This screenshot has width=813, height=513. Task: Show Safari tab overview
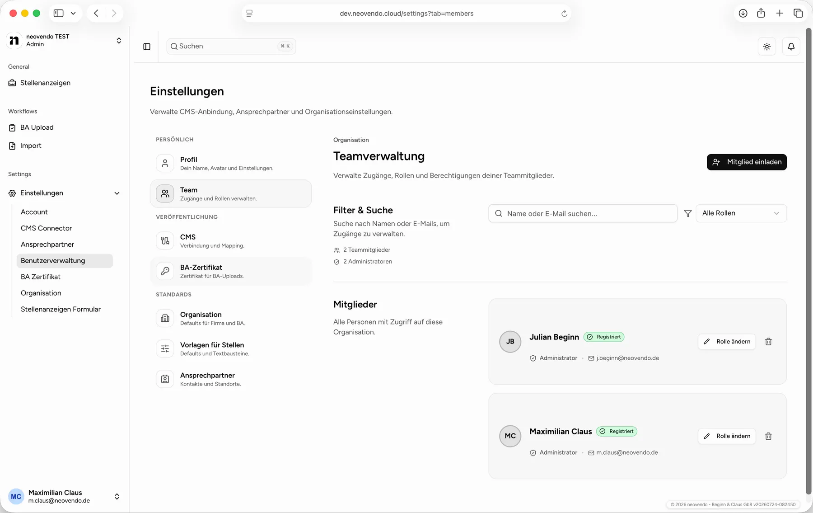point(798,13)
